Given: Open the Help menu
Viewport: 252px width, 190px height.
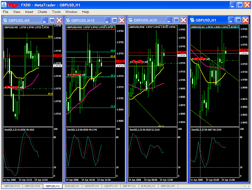Looking at the screenshot, I should [85, 12].
